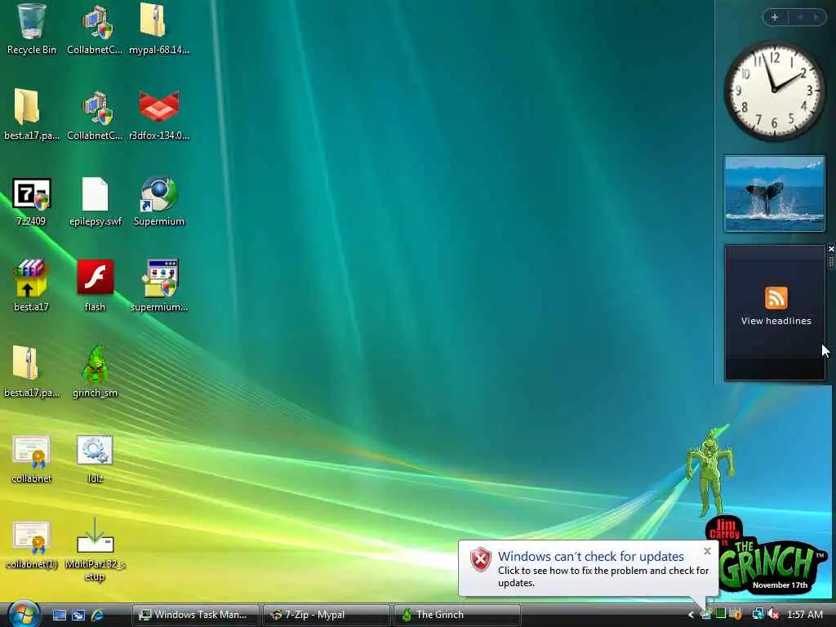
Task: Switch to The Grinch taskbar button
Action: click(456, 615)
